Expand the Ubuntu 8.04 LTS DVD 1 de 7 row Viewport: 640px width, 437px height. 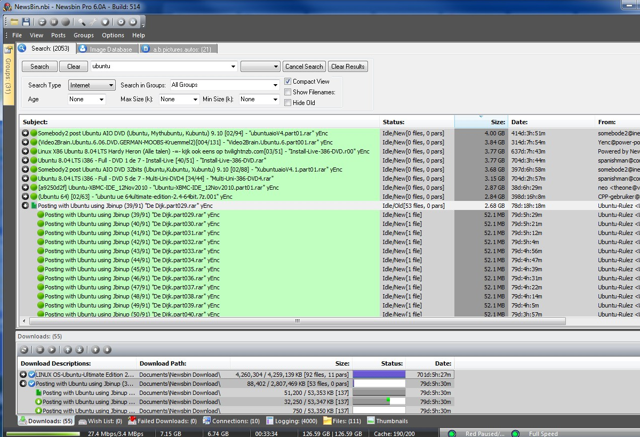25,160
